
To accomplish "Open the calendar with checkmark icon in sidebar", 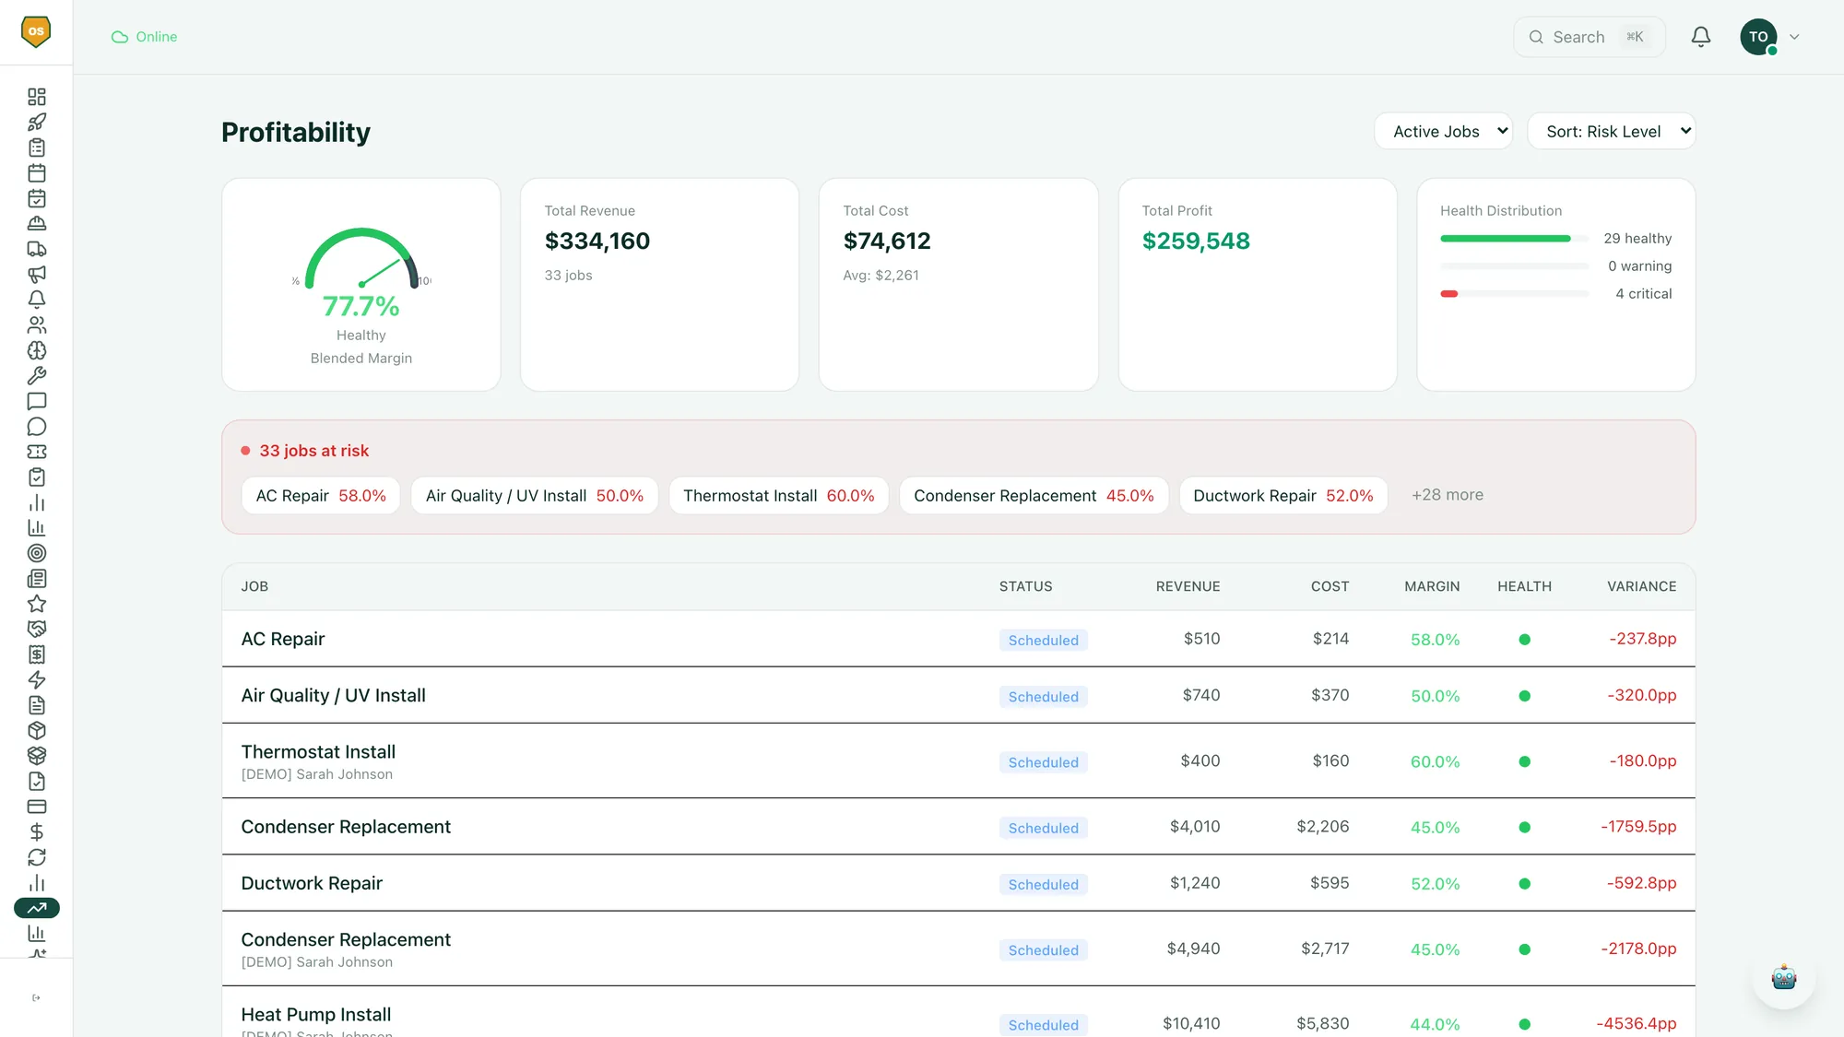I will tap(37, 198).
